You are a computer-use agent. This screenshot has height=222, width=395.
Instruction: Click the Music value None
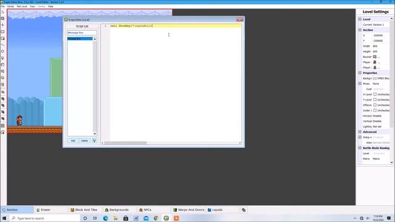click(x=381, y=84)
